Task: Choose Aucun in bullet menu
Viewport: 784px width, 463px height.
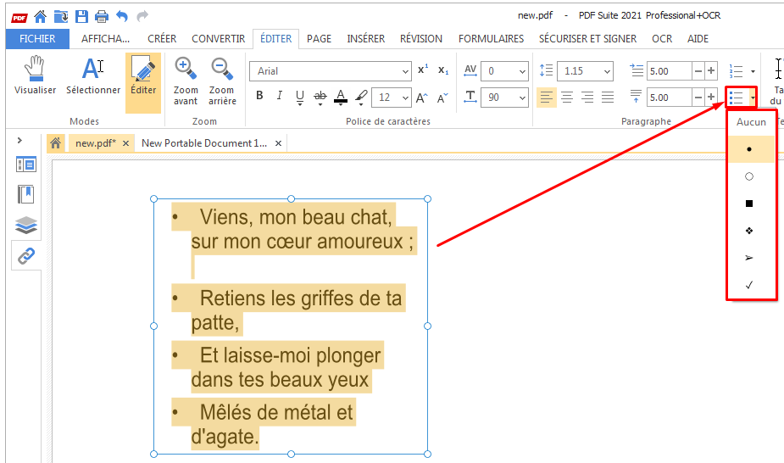Action: [751, 122]
